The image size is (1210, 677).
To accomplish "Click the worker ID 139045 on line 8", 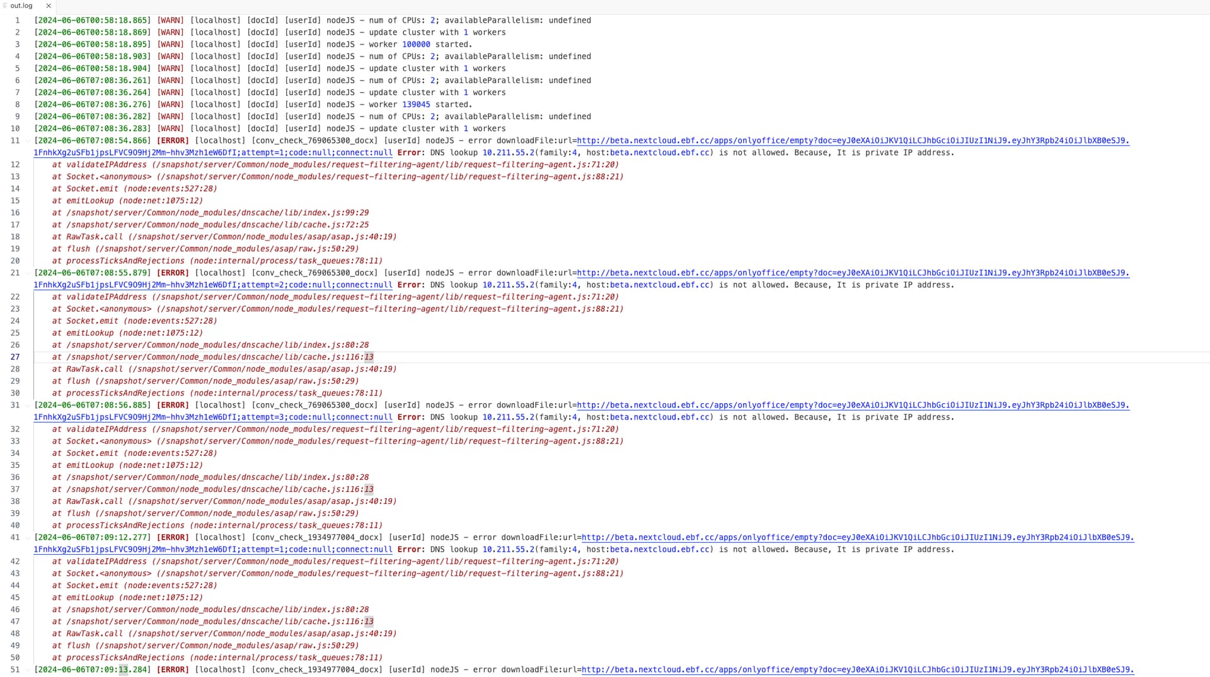I will click(416, 105).
